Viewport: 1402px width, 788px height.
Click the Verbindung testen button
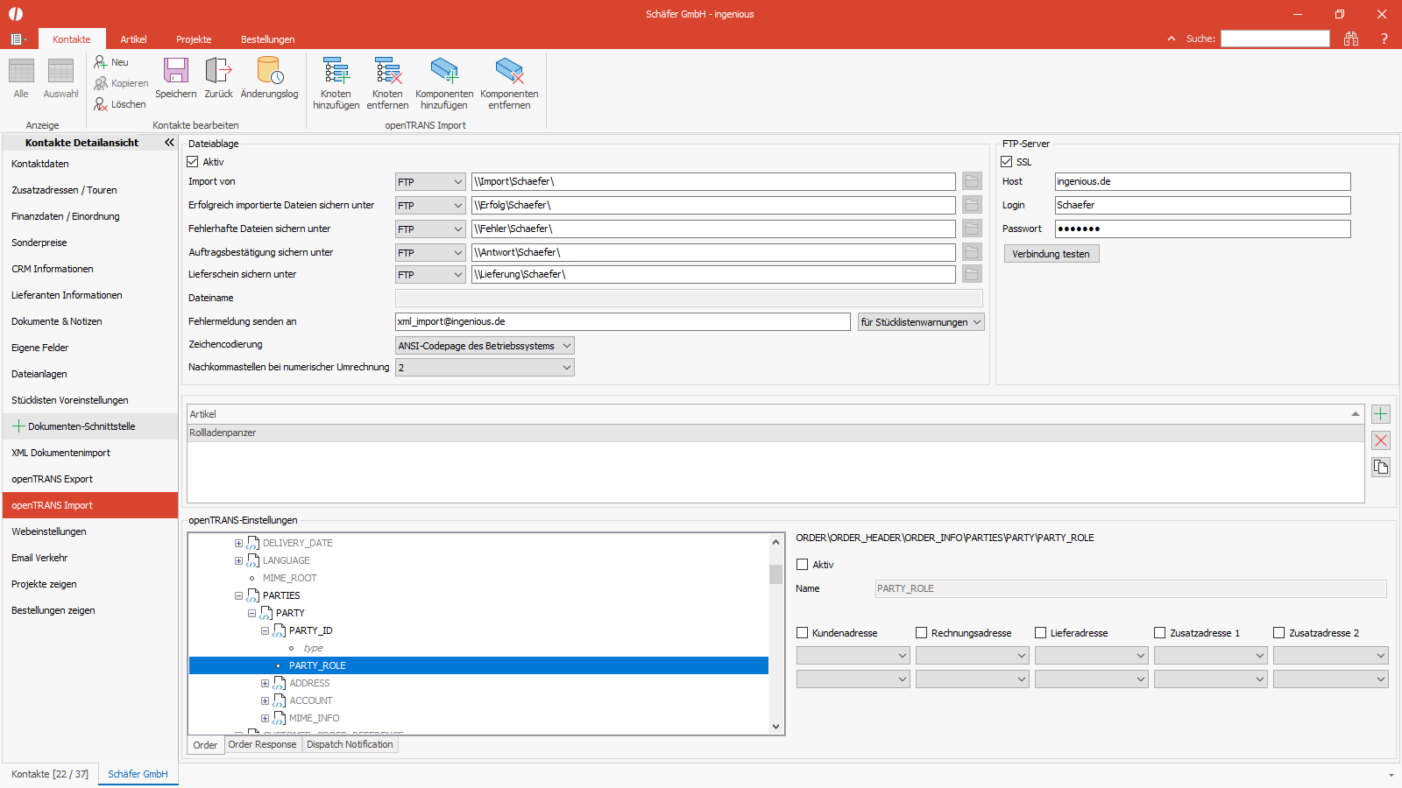[x=1051, y=254]
